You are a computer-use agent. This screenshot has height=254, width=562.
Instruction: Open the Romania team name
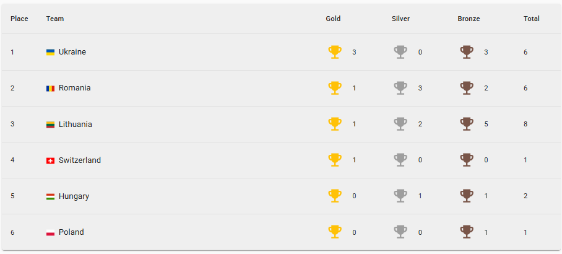(74, 88)
